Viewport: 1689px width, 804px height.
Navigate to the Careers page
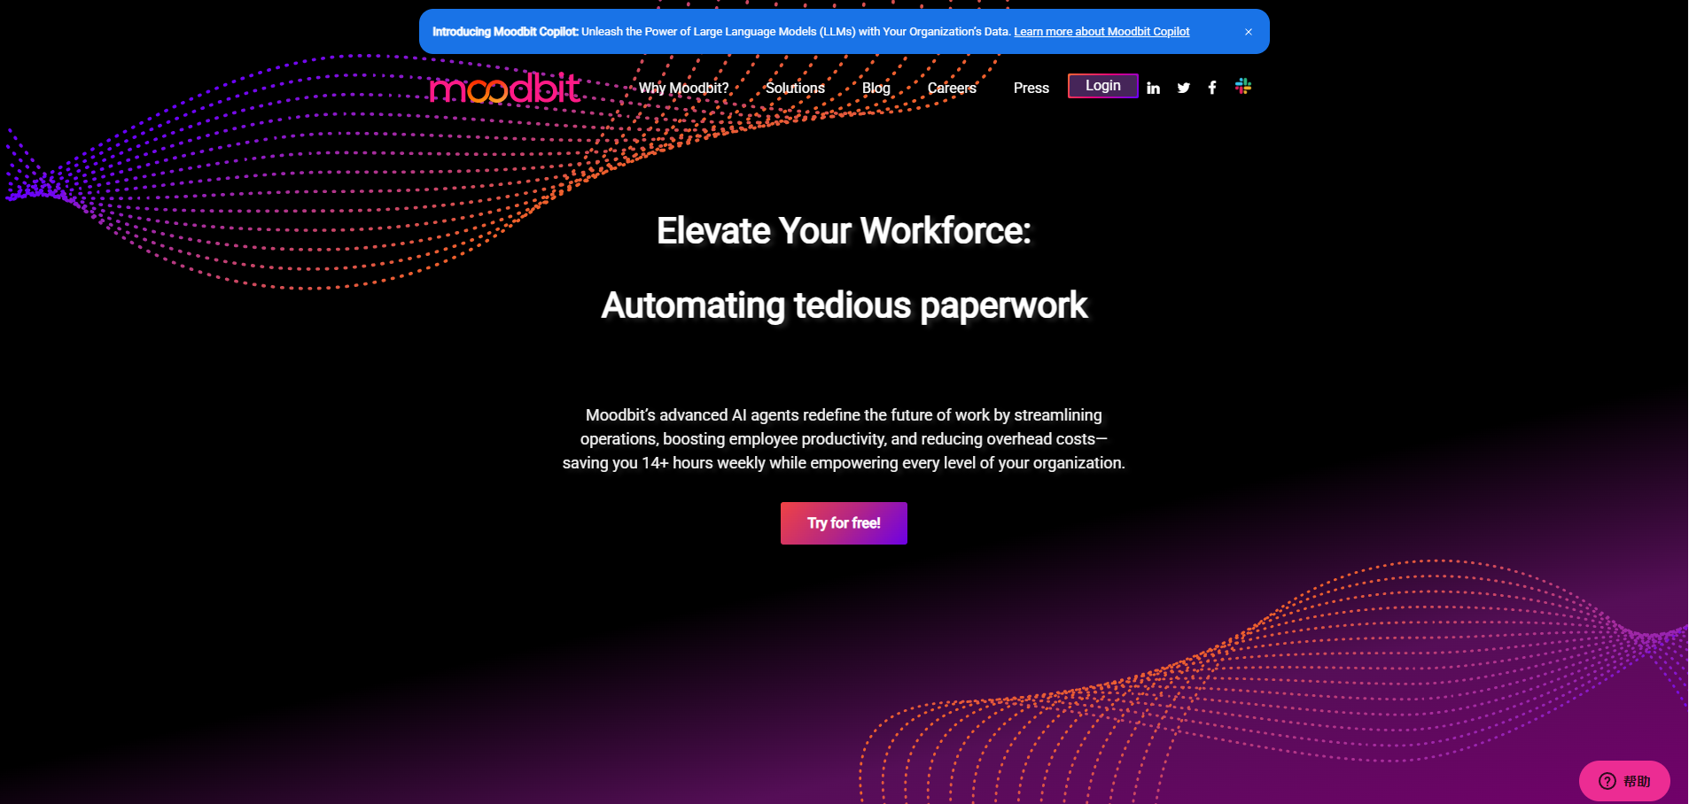coord(952,88)
